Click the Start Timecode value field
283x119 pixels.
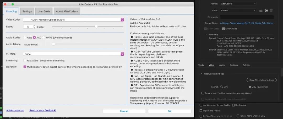point(226,116)
